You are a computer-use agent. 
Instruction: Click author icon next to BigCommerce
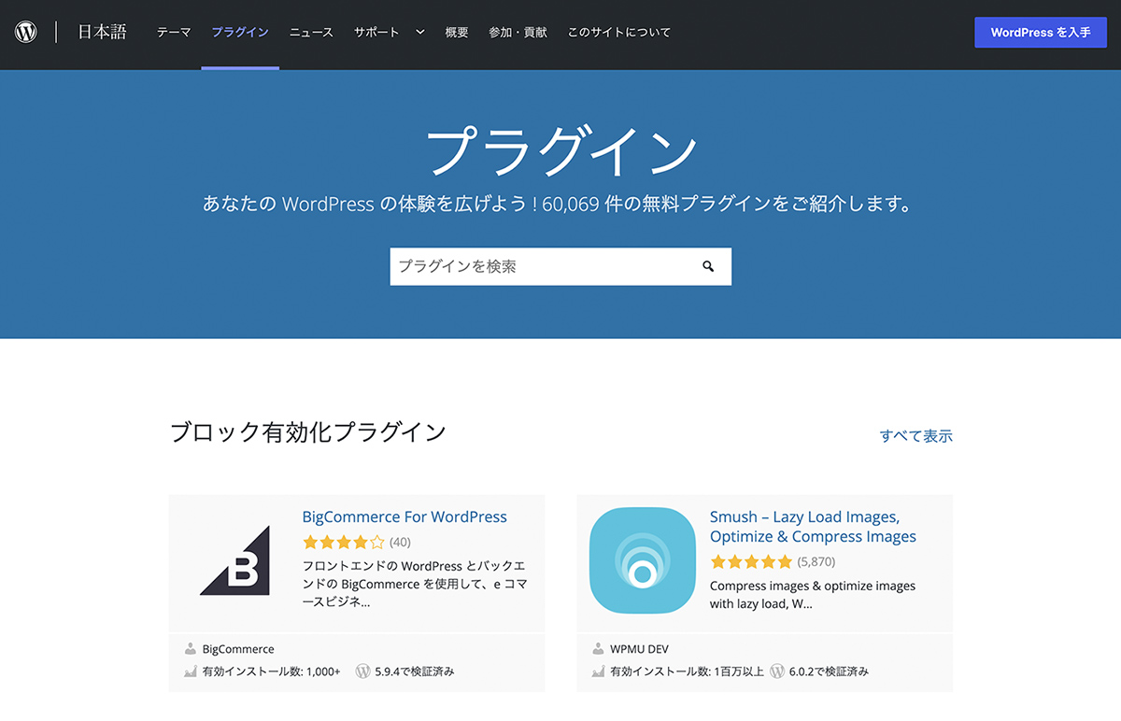pos(191,649)
